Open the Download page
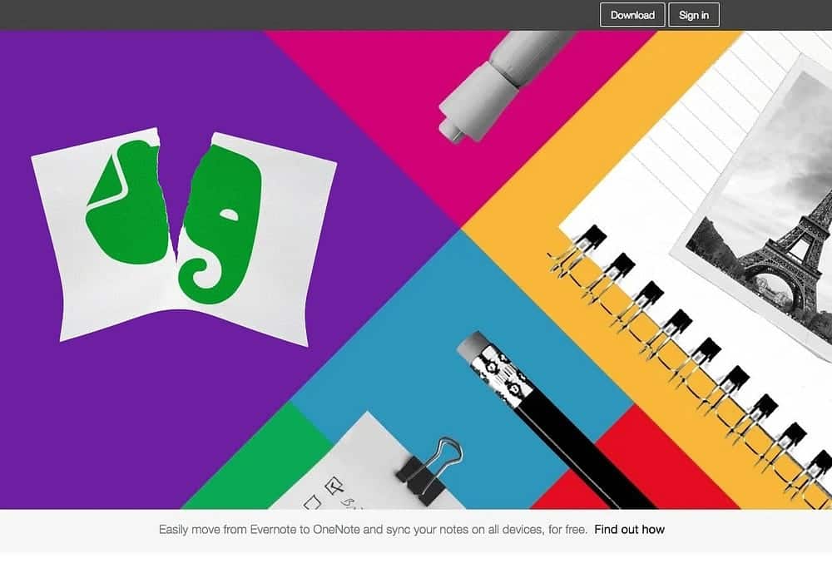This screenshot has width=832, height=573. click(631, 14)
